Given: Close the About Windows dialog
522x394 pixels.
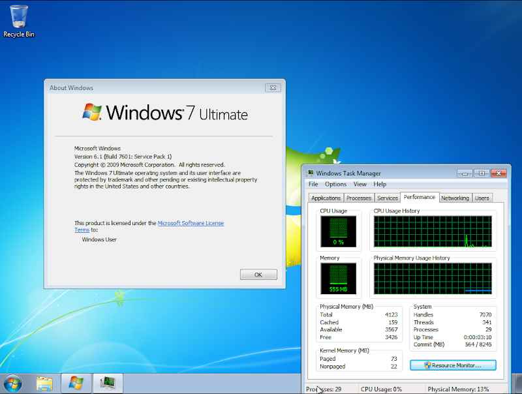Looking at the screenshot, I should coord(273,88).
